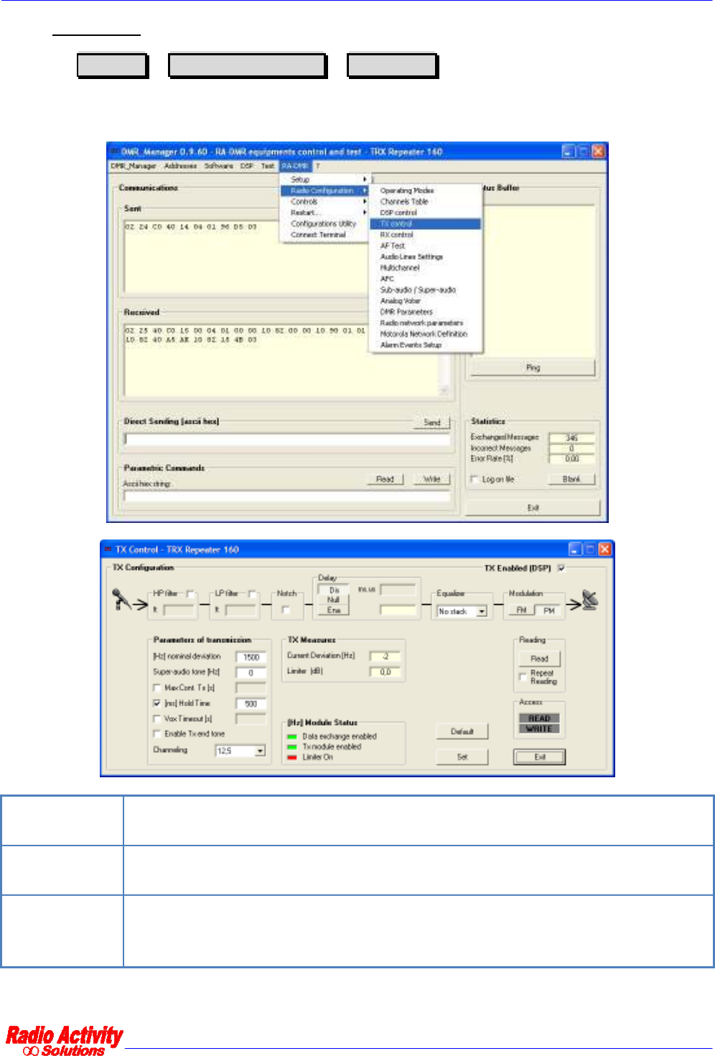Open the Test menu

pos(268,166)
